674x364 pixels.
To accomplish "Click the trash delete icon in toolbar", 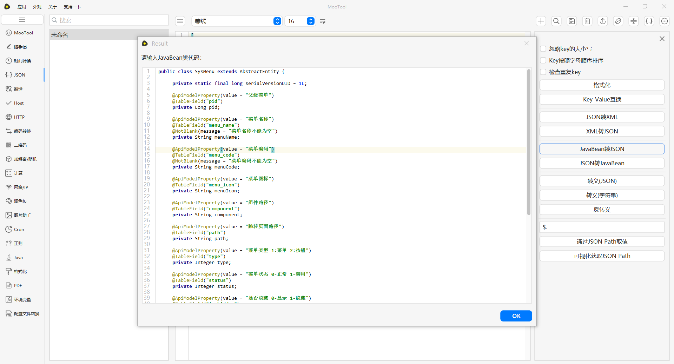I will click(x=587, y=21).
